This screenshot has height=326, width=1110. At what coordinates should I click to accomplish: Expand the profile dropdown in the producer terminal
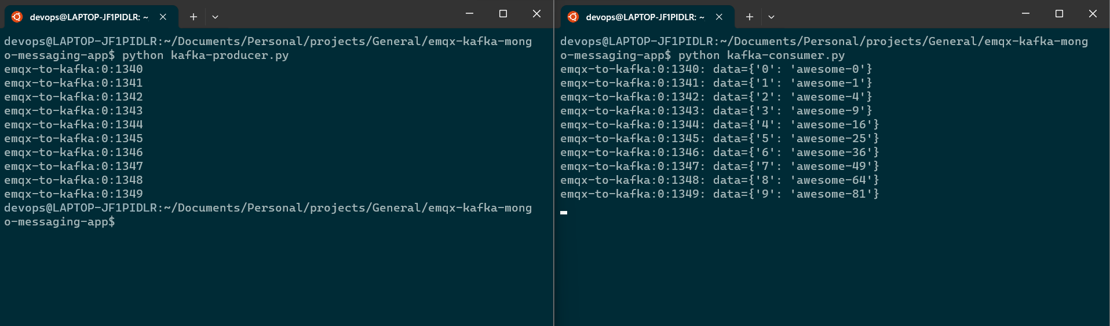pos(215,17)
